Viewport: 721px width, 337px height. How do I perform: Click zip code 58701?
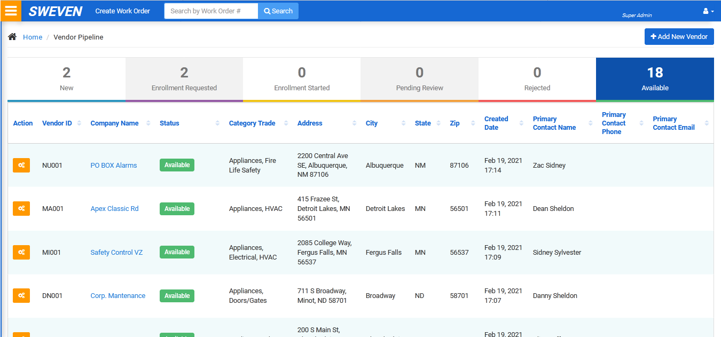tap(459, 295)
